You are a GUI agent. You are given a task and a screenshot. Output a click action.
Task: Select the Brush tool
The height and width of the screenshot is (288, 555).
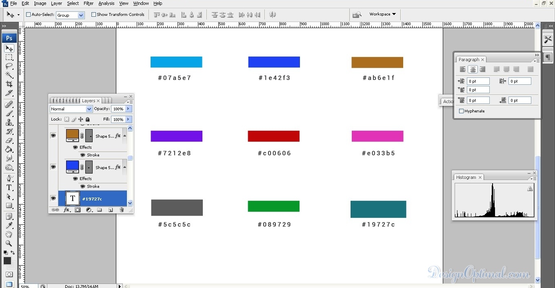click(x=9, y=114)
